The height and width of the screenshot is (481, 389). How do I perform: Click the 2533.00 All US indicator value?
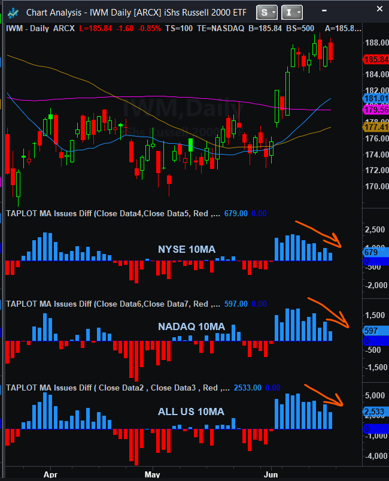247,388
